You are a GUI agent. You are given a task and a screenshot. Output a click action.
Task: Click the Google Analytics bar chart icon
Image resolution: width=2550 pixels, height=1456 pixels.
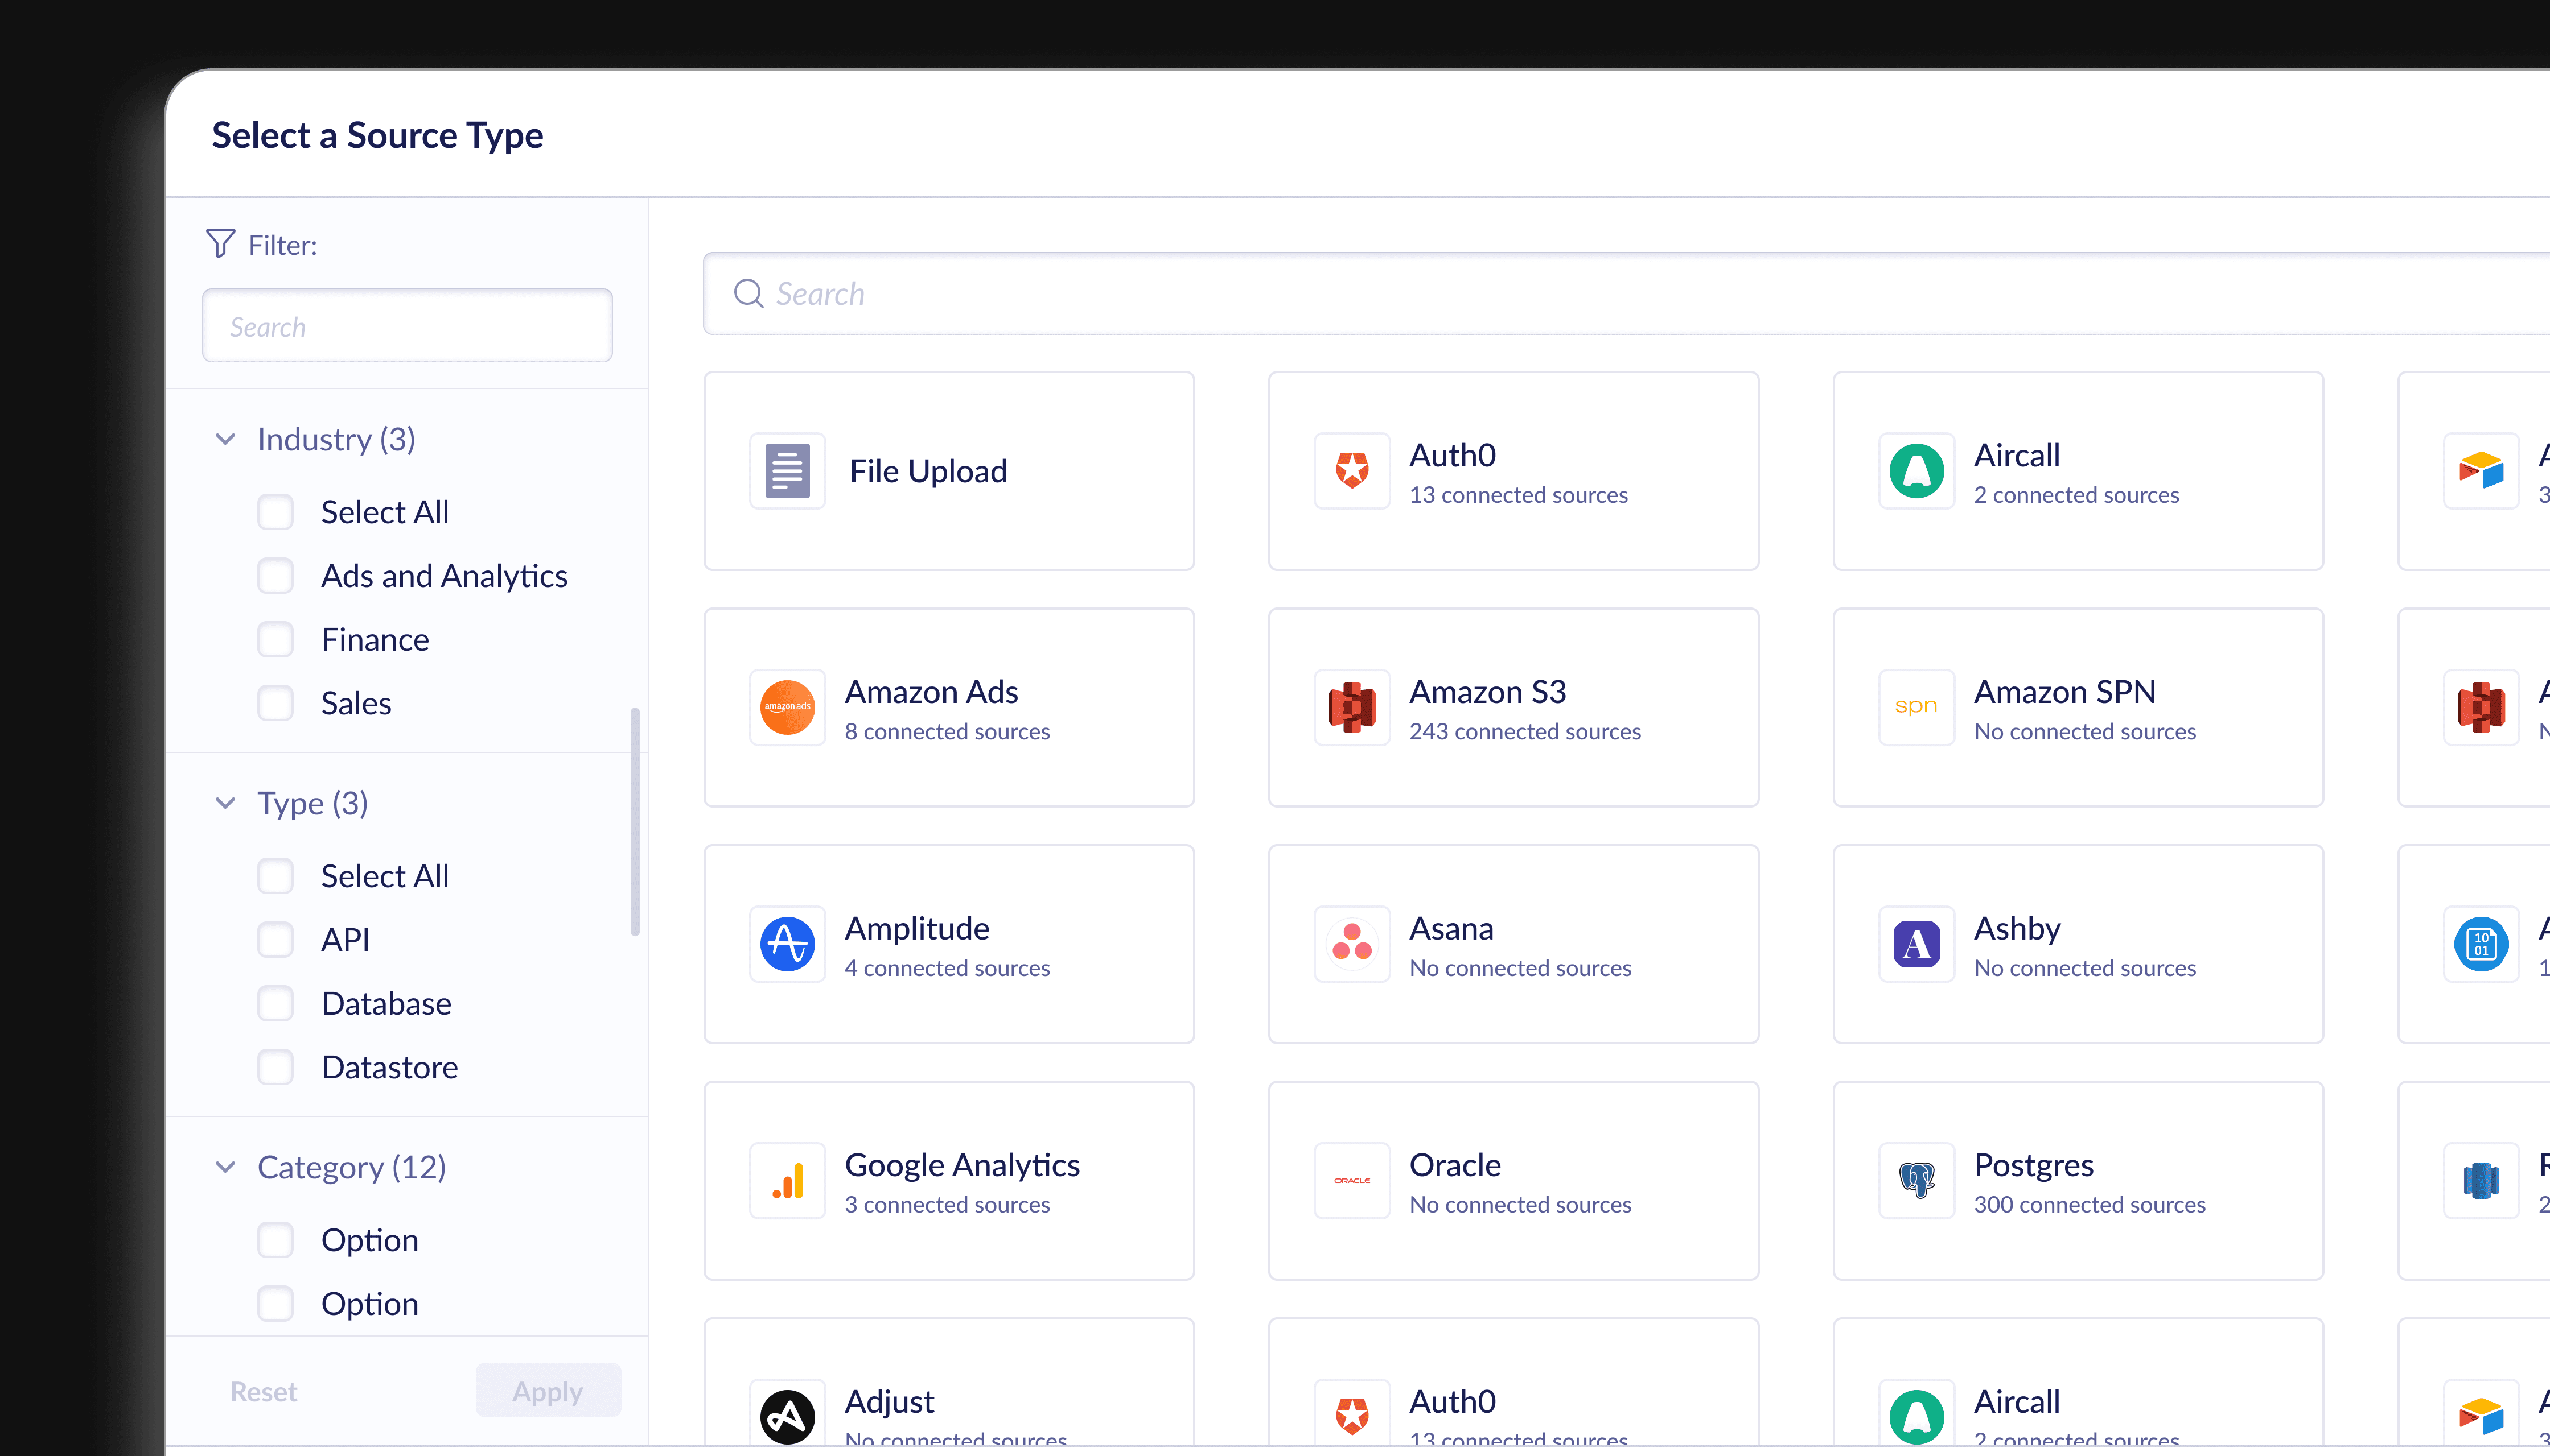(x=787, y=1180)
